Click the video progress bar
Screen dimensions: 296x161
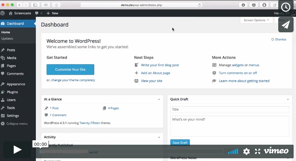point(131,151)
